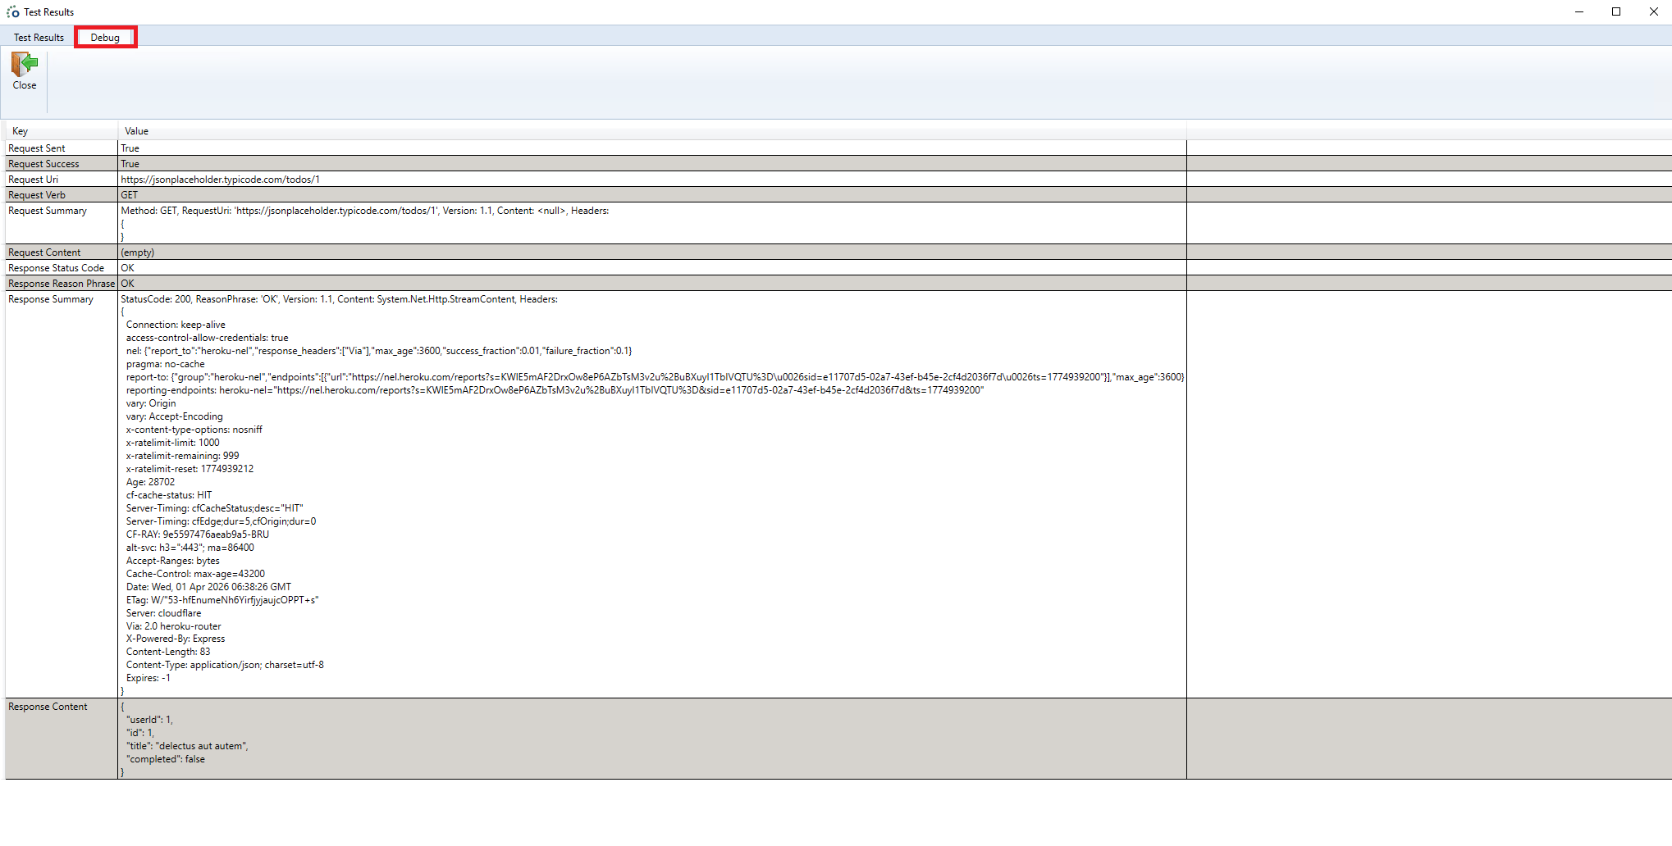Select the Key column header

[62, 131]
